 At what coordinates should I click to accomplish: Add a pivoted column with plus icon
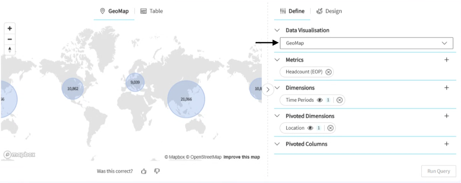[x=447, y=144]
